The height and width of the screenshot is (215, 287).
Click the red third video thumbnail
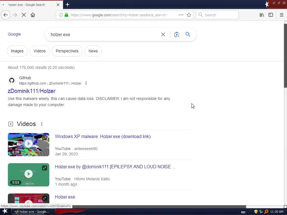click(29, 198)
